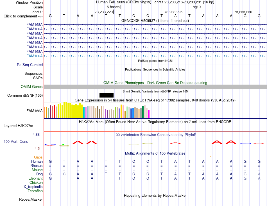Viewport: 267px width, 206px height.
Task: Click the Sequences track label
Action: point(33,73)
